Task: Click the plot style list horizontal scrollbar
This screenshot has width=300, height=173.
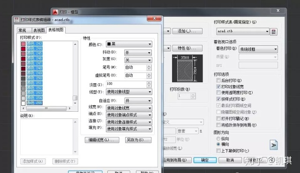Action: coord(46,108)
